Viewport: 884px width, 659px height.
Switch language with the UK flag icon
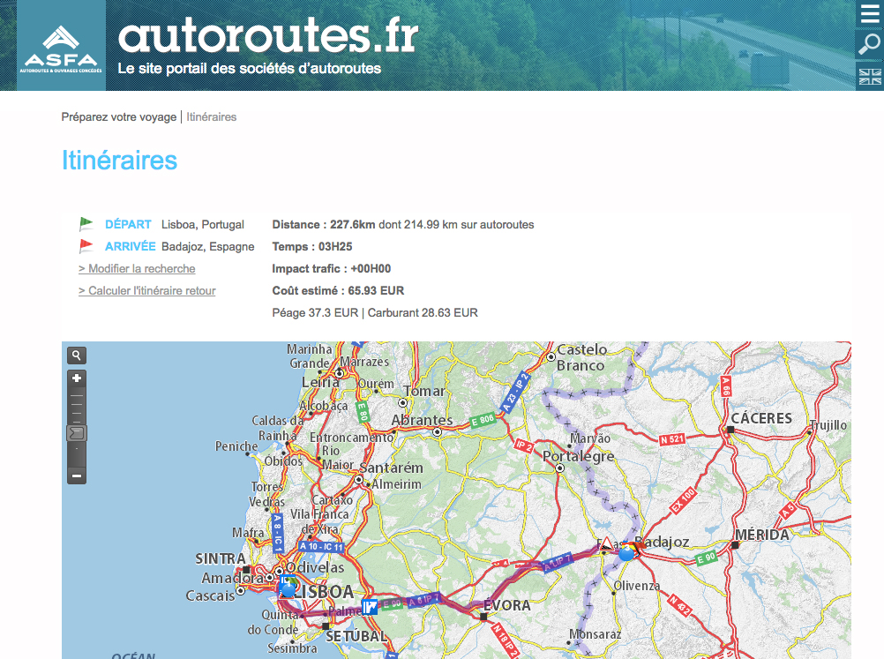coord(869,76)
